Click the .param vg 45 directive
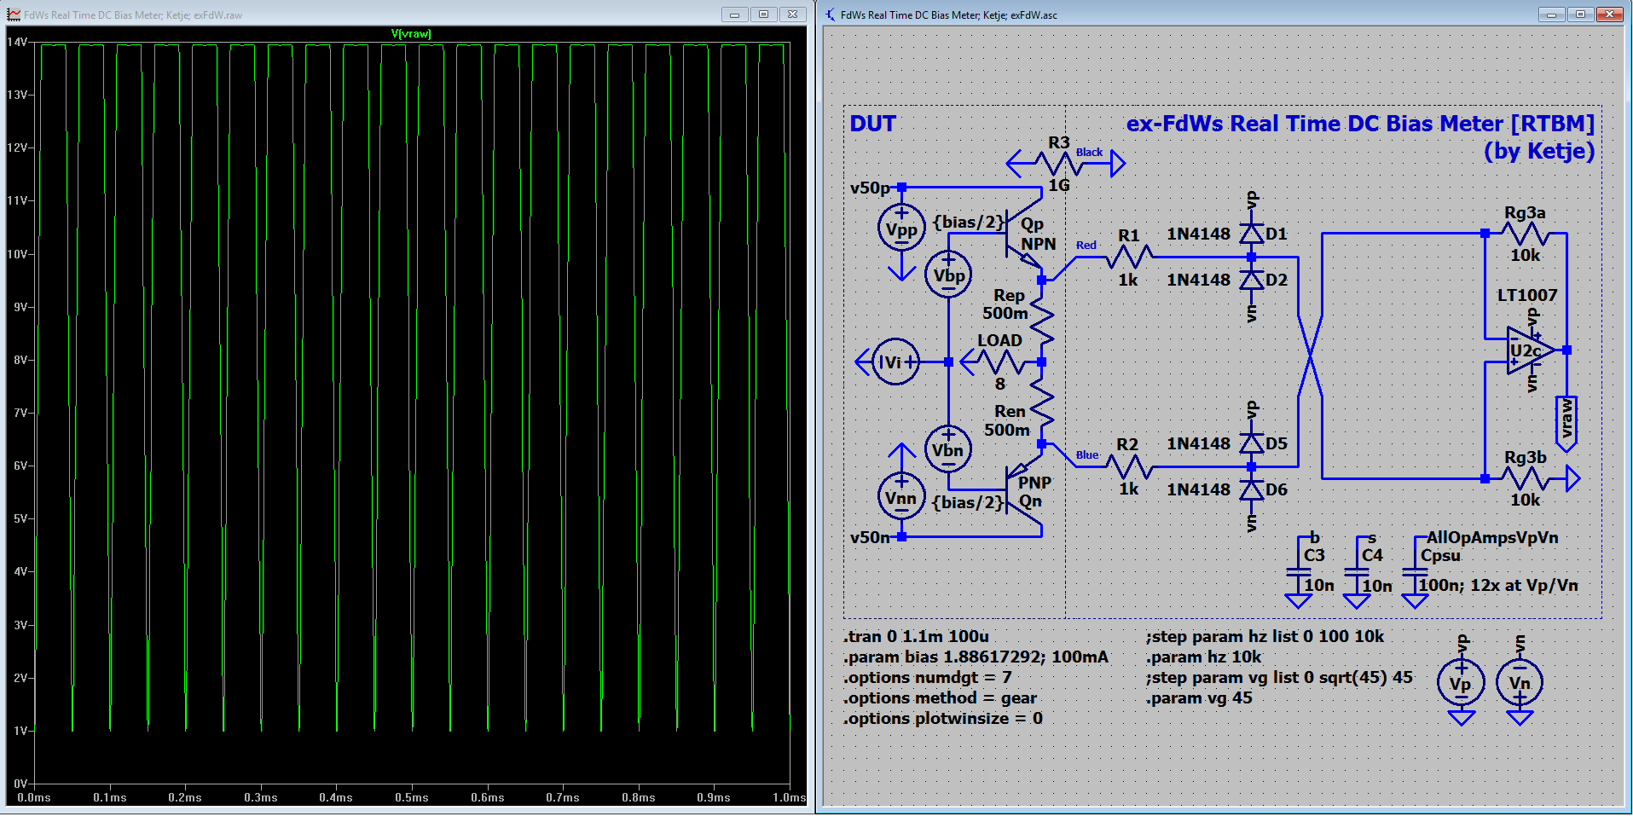The image size is (1633, 816). tap(1199, 697)
